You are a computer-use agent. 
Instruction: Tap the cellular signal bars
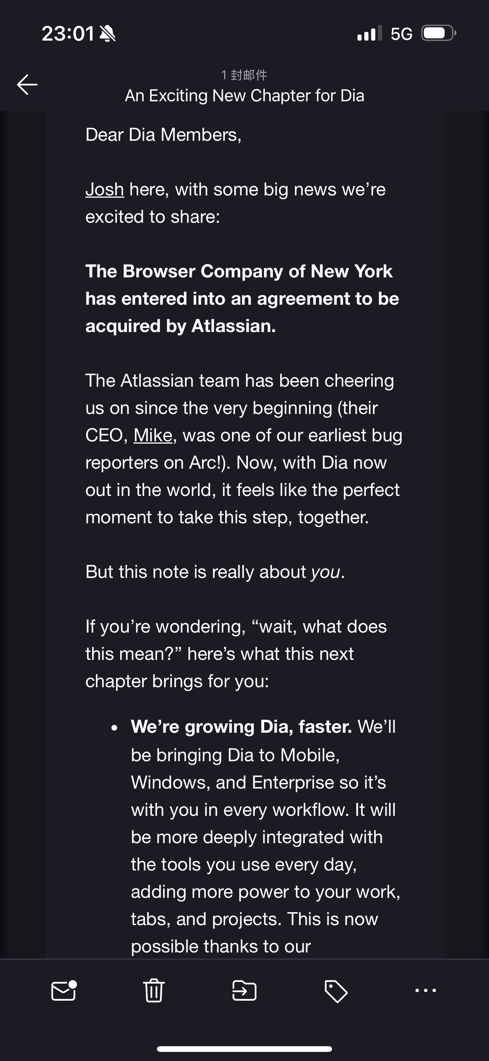click(370, 33)
